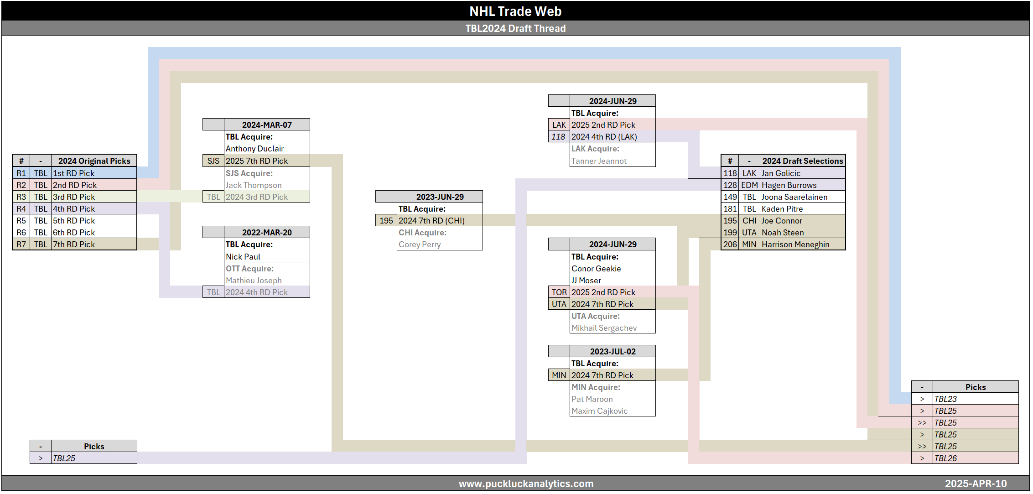Open the TBL23 picks link
This screenshot has width=1033, height=494.
click(945, 399)
